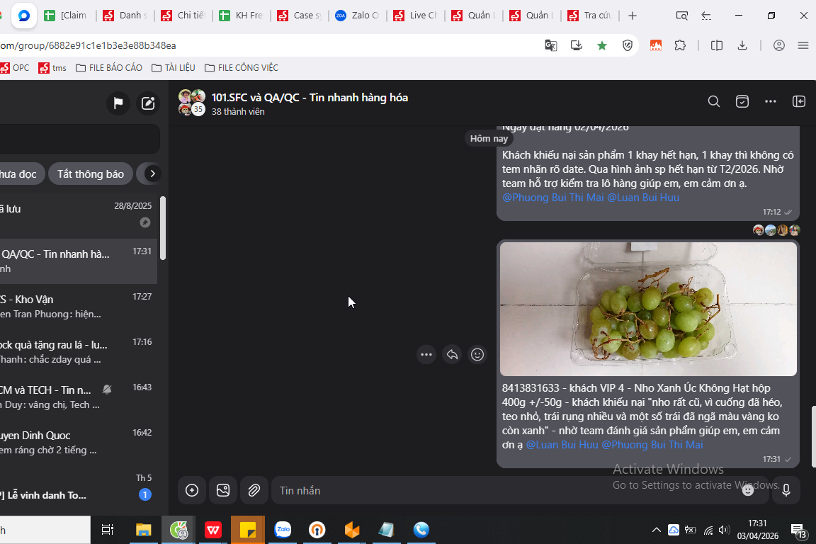Open Task View on the Windows taskbar

pos(107,530)
